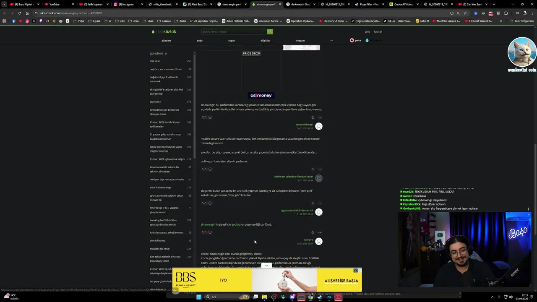Image resolution: width=537 pixels, height=302 pixels.
Task: Click the PRICE DROP ad label
Action: pyautogui.click(x=251, y=54)
